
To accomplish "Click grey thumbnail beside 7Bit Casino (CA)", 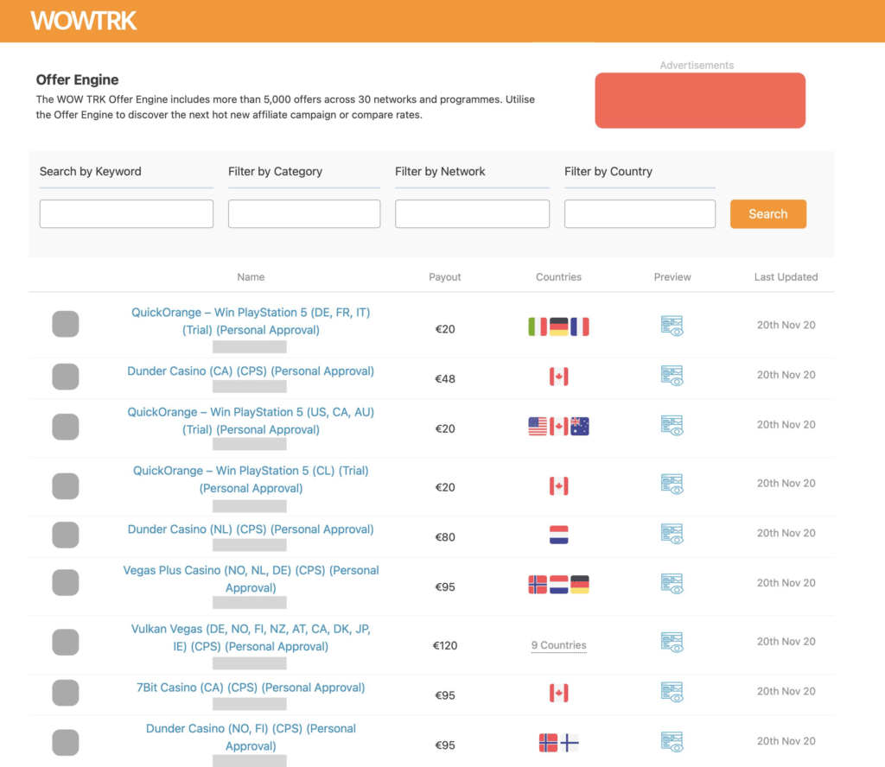I will tap(66, 693).
